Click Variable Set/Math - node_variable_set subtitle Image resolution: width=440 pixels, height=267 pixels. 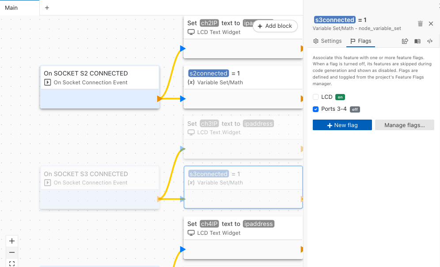coord(357,28)
